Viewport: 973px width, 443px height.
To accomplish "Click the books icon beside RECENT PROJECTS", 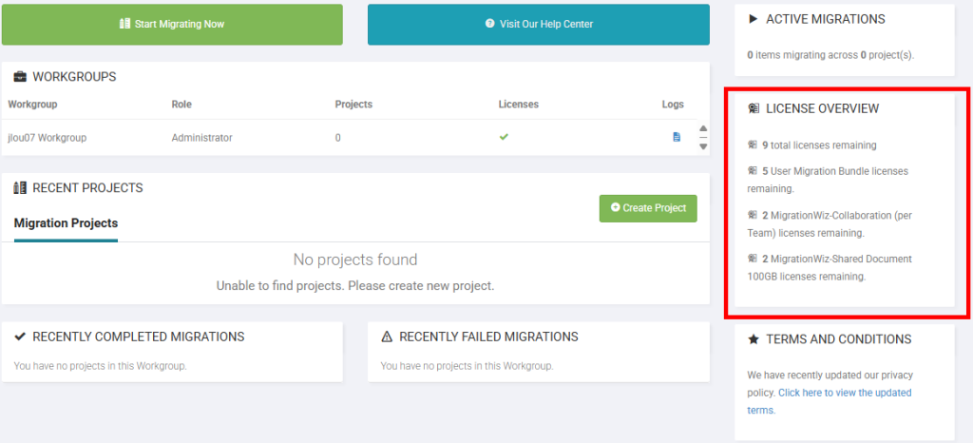I will [x=20, y=187].
